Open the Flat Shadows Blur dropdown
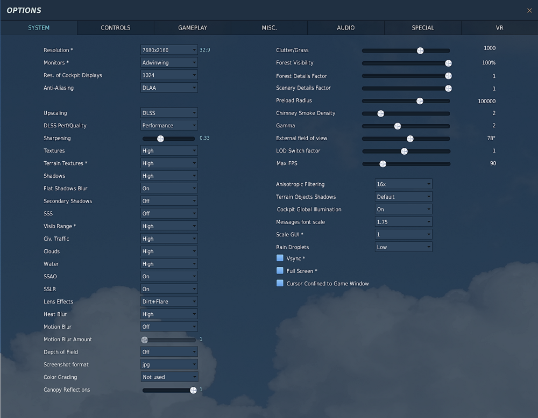This screenshot has height=418, width=538. 169,189
